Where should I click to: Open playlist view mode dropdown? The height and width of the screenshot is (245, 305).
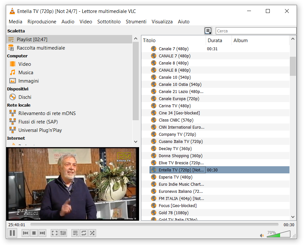(x=208, y=31)
